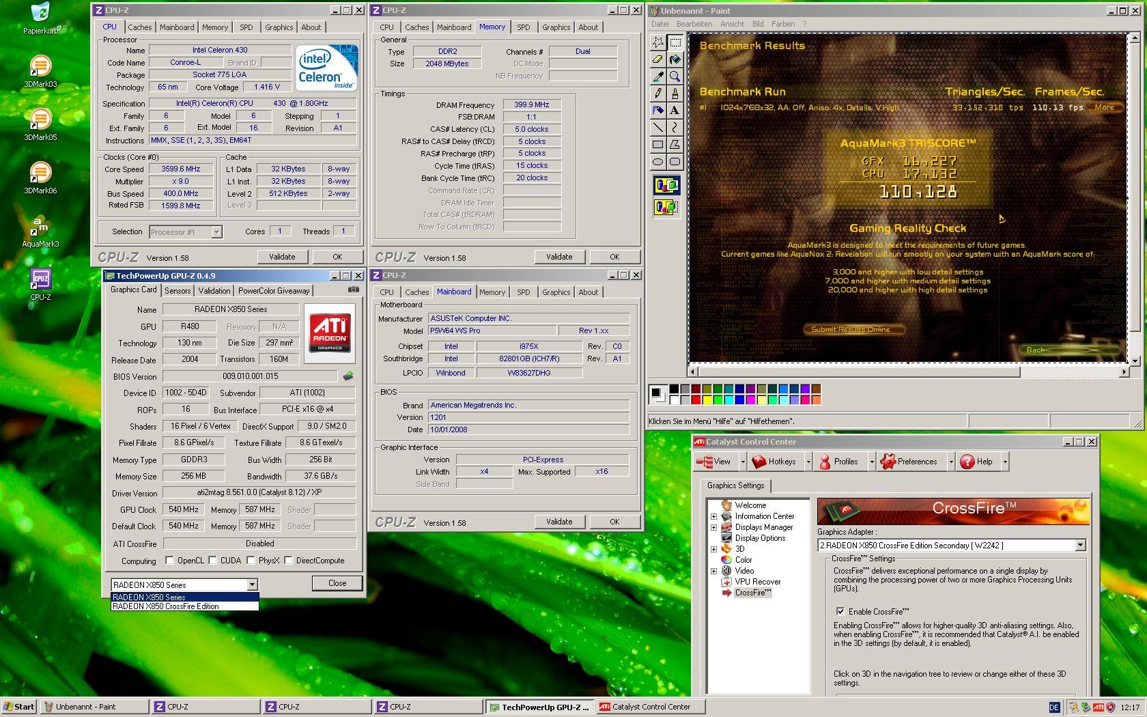1147x717 pixels.
Task: Choose the Eraser tool in Paint
Action: coord(657,59)
